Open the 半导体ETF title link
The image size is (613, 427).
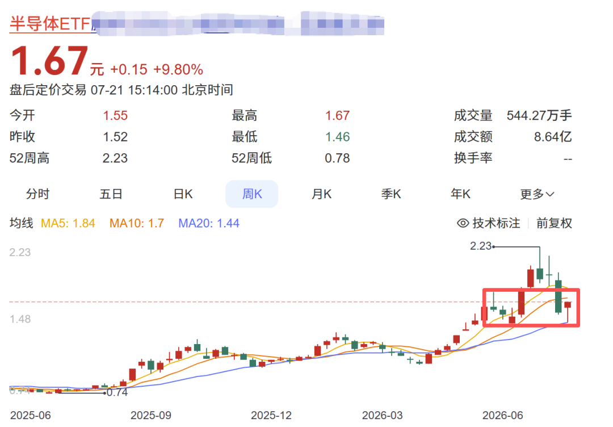50,24
